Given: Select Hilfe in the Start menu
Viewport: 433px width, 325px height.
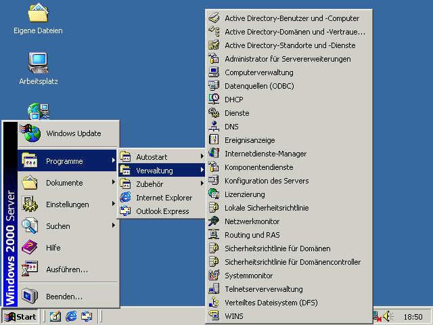Looking at the screenshot, I should (68, 248).
